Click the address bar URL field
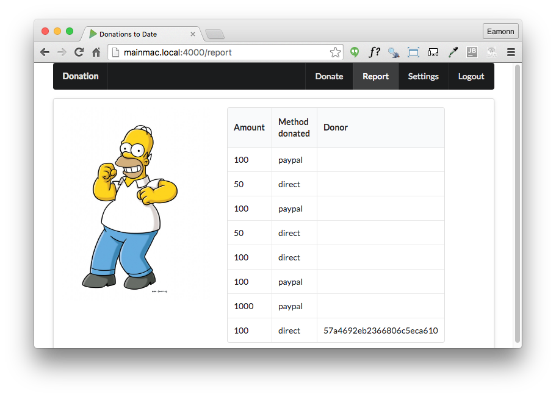Image resolution: width=556 pixels, height=397 pixels. click(220, 52)
